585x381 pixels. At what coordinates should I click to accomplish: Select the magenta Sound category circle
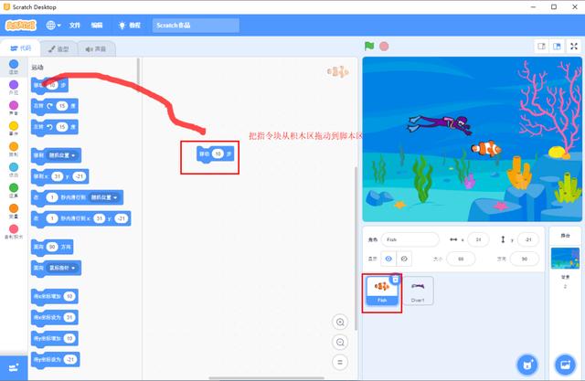pos(14,105)
